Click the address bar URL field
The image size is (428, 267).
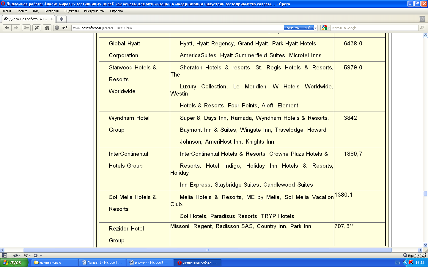[178, 28]
